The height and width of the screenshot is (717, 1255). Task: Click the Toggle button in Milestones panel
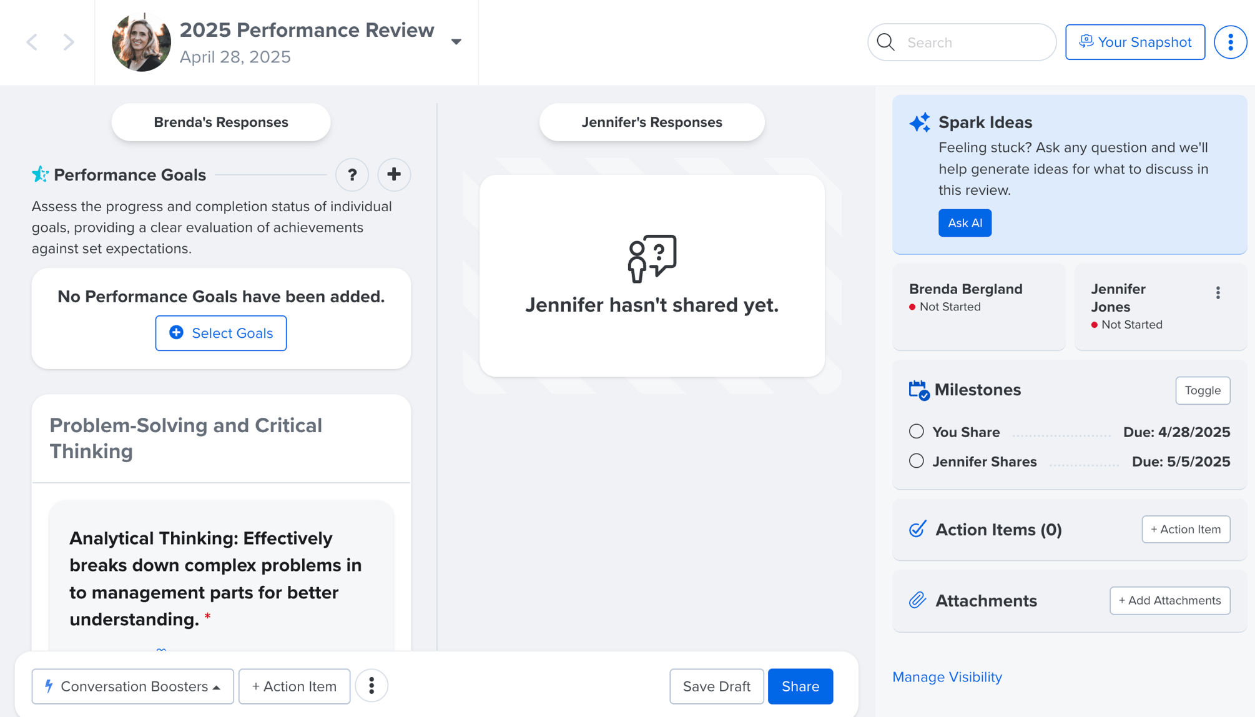1203,390
